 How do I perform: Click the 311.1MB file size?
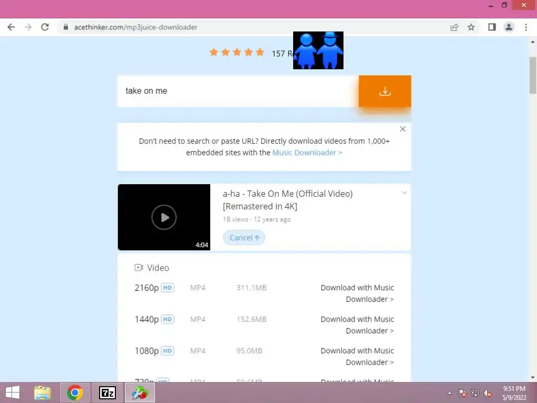[x=251, y=288]
